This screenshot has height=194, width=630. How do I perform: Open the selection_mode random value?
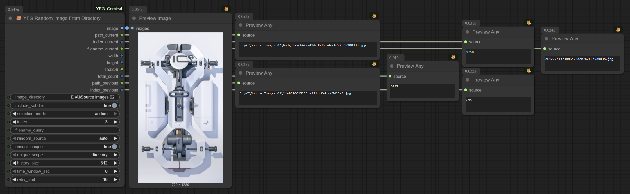(x=100, y=114)
